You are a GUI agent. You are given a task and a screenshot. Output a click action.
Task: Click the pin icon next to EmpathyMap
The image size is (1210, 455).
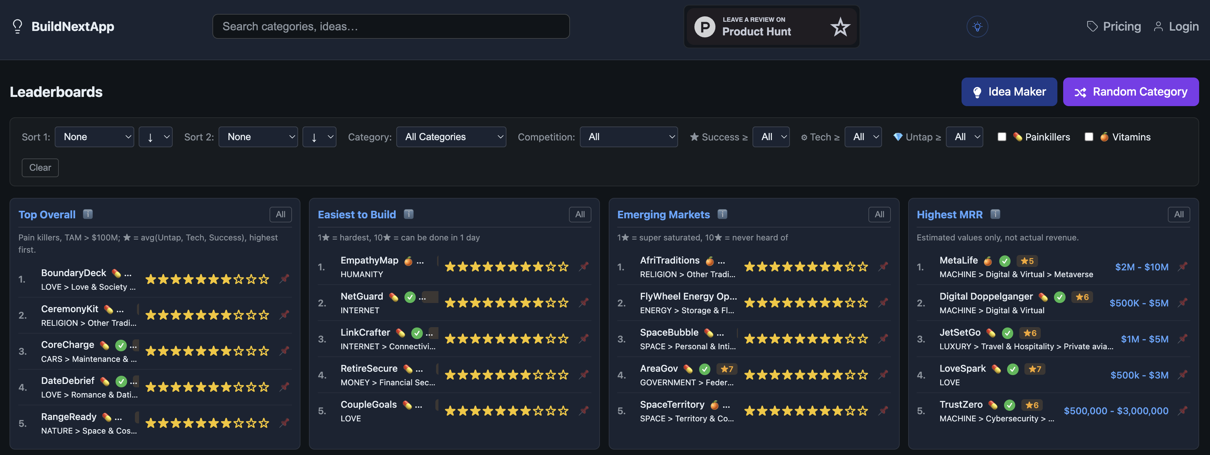[584, 267]
